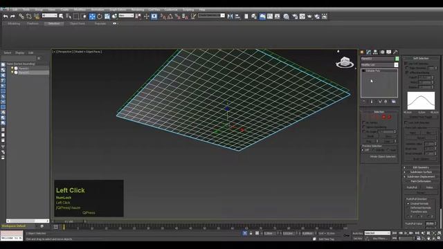The image size is (443, 249).
Task: Click the Auto Key button
Action: pos(357,234)
